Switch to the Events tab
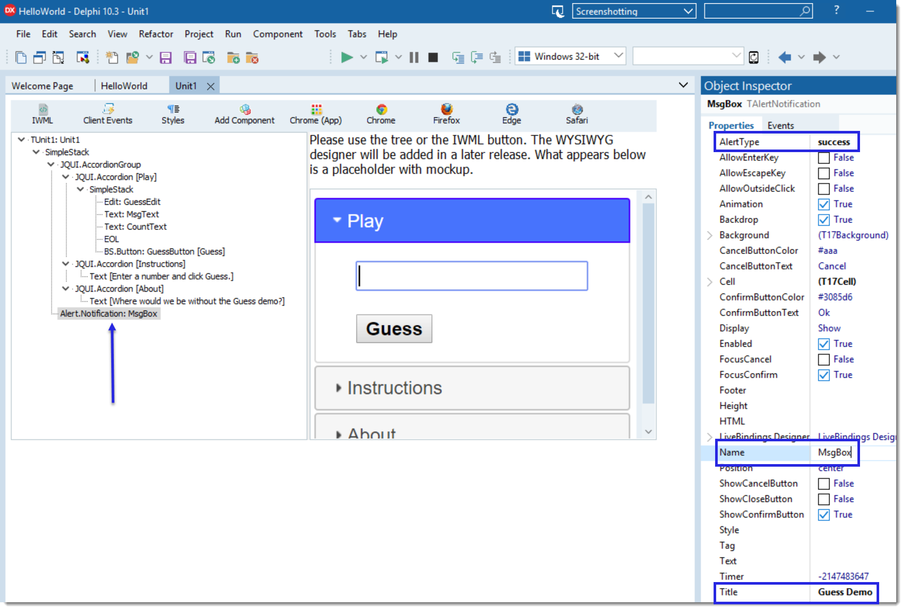Screen dimensions: 904x610 780,126
